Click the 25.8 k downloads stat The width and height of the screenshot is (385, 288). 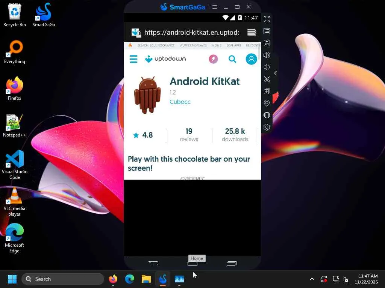click(x=235, y=135)
